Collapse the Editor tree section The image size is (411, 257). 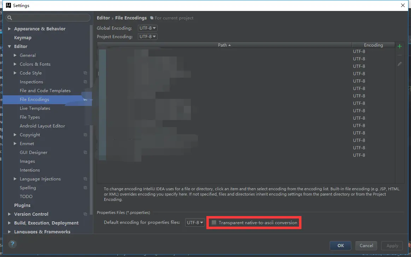tap(10, 46)
